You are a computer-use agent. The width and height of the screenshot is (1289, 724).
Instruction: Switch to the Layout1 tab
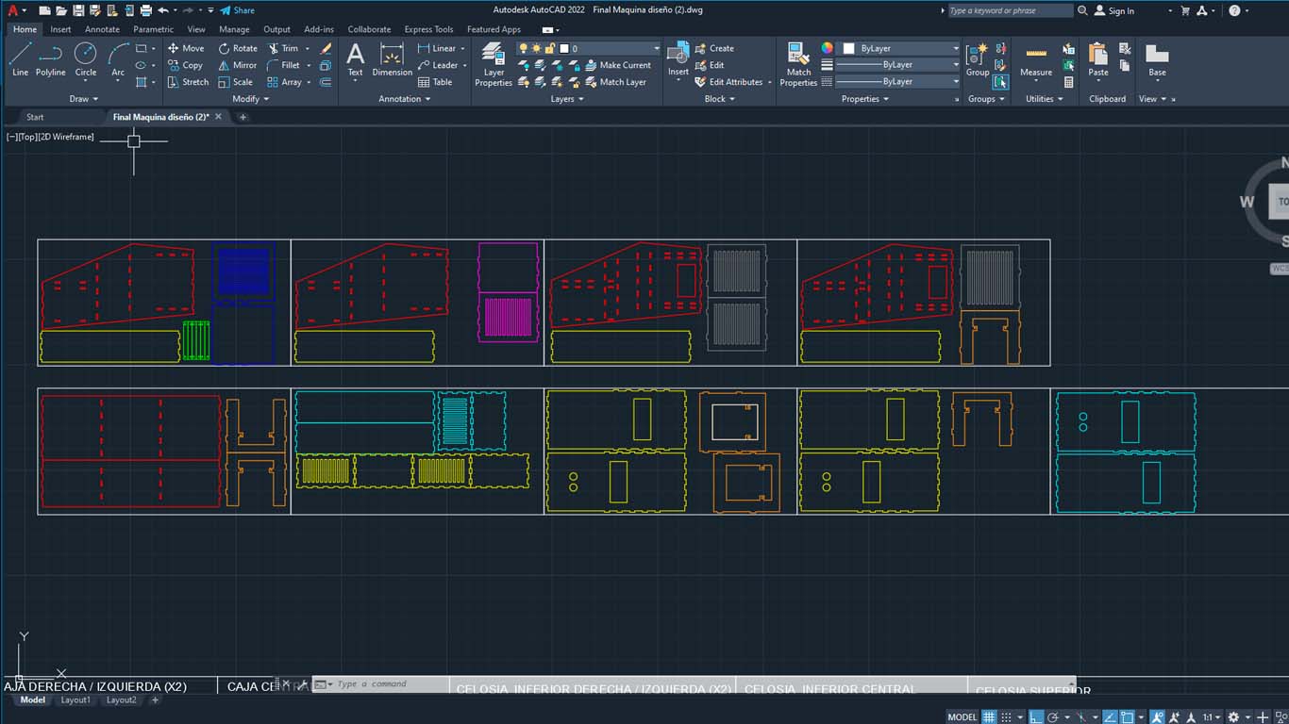coord(75,700)
